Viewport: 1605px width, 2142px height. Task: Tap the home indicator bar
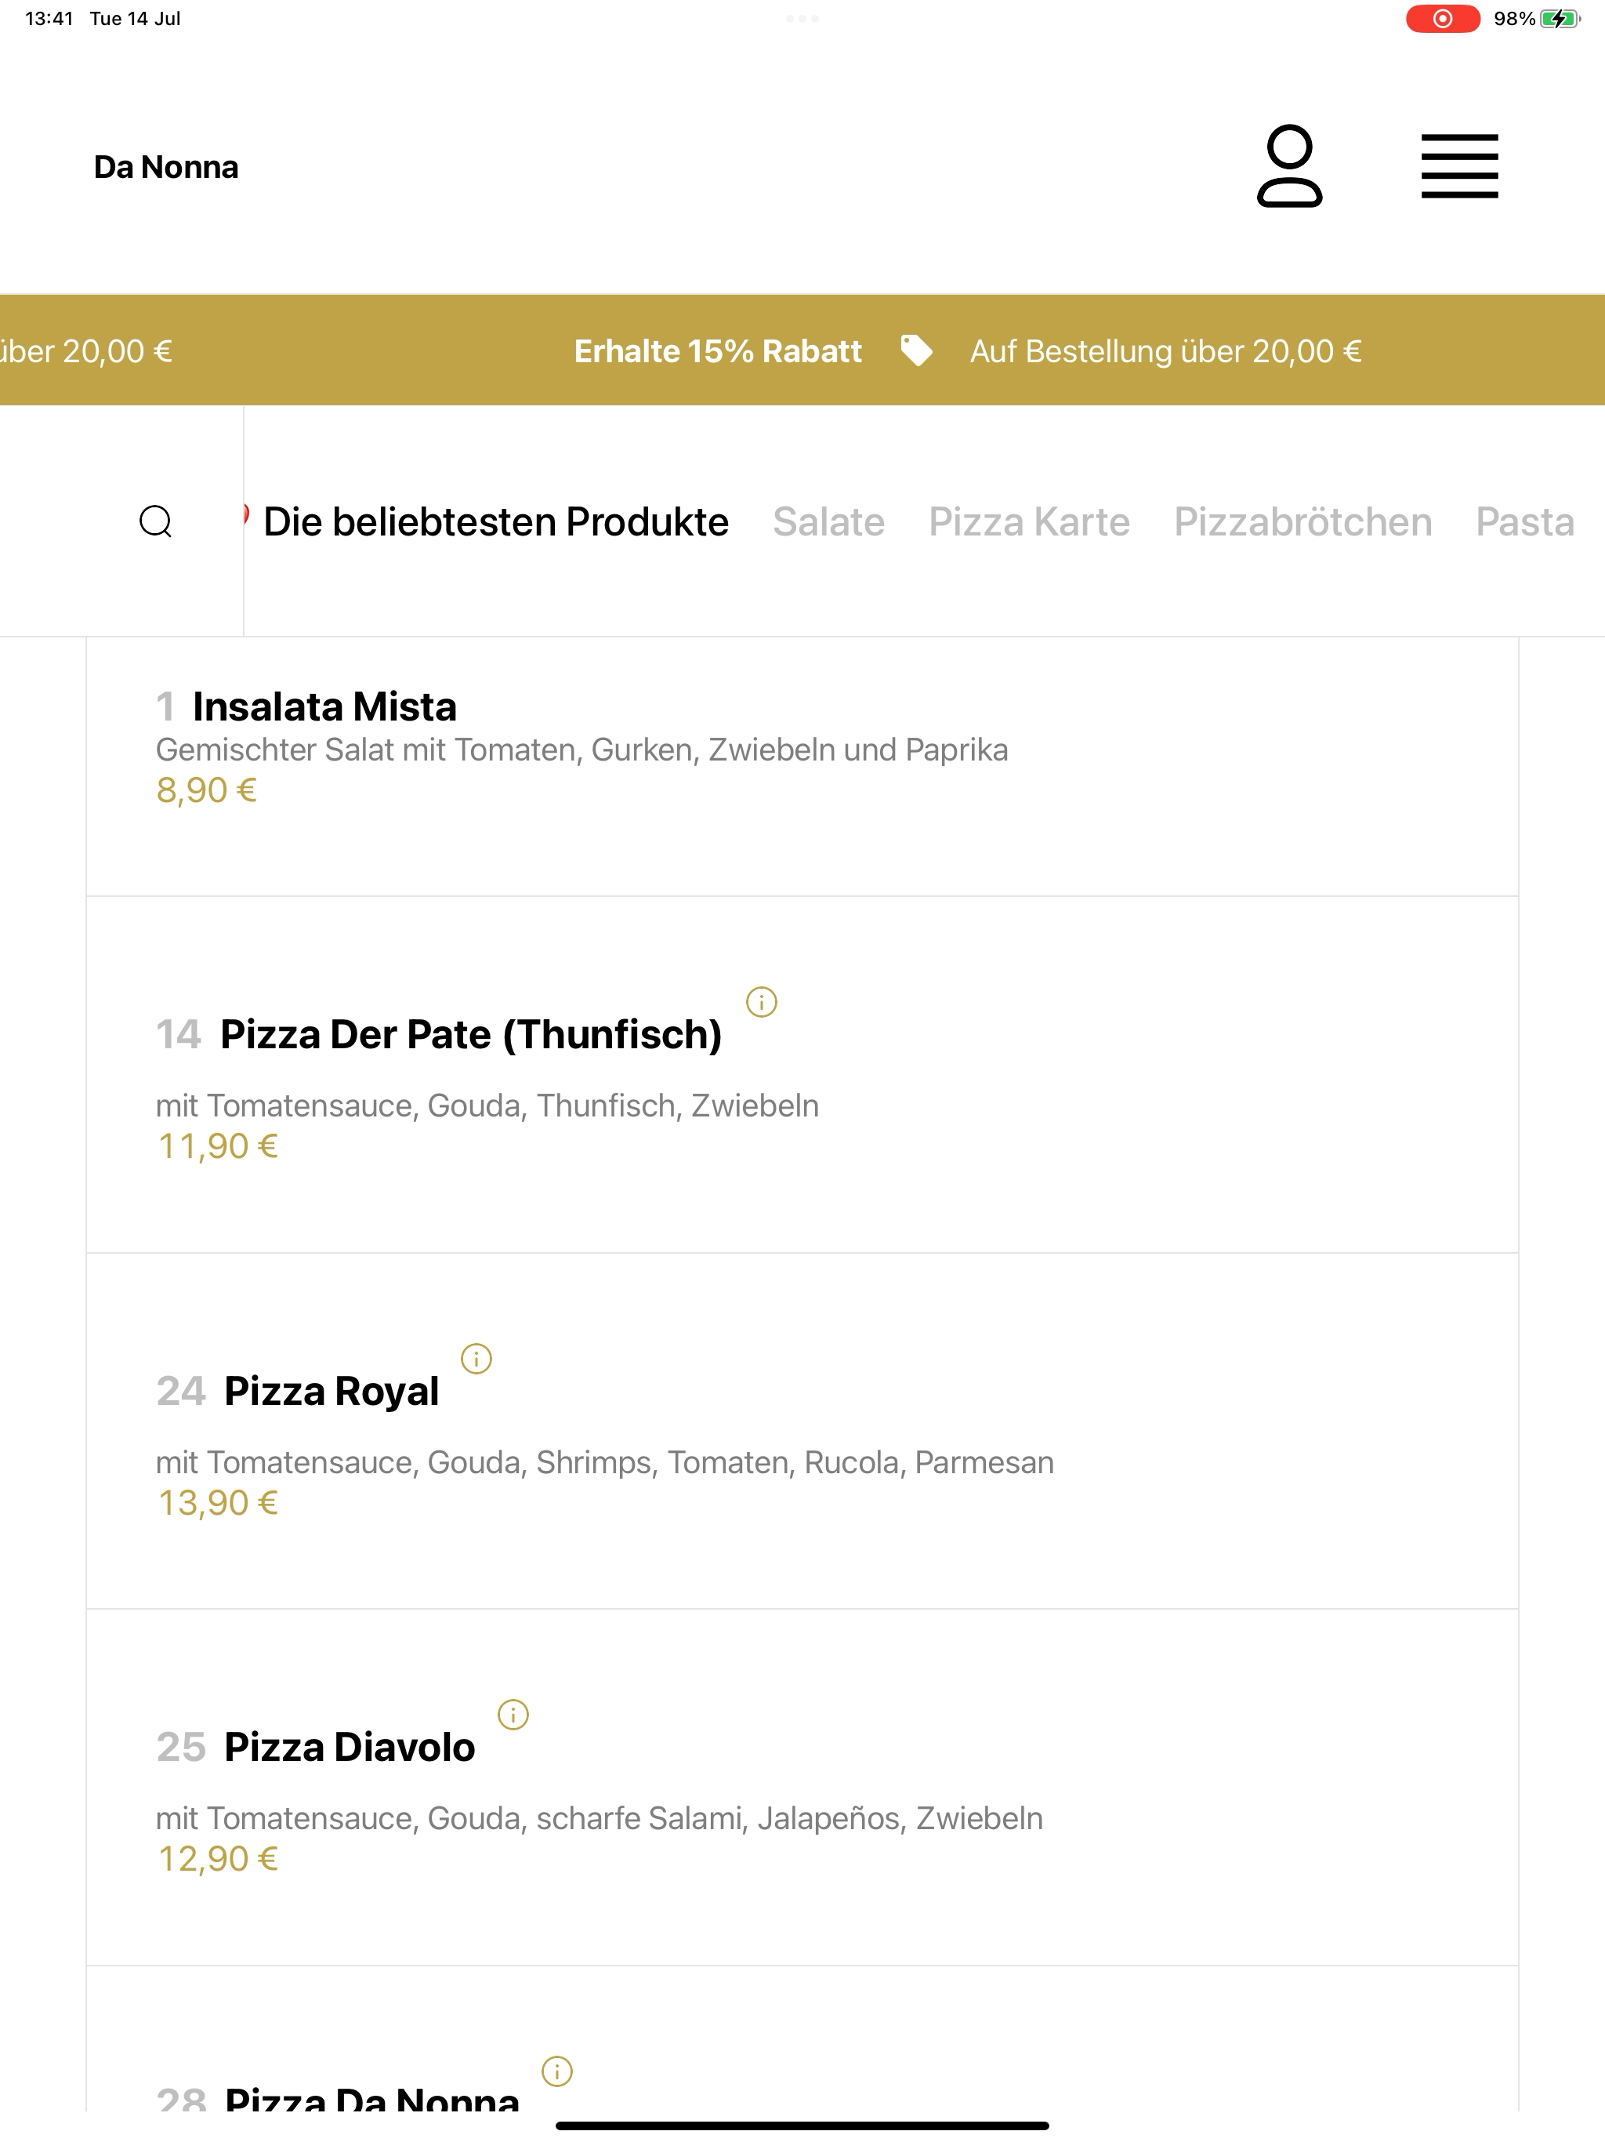[x=802, y=2126]
